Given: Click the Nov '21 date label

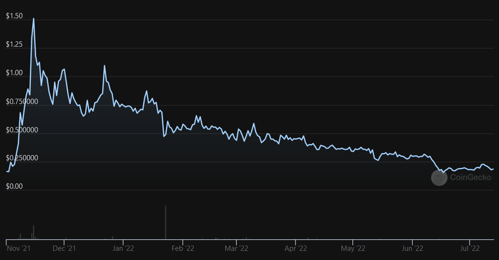Looking at the screenshot, I should [x=19, y=248].
